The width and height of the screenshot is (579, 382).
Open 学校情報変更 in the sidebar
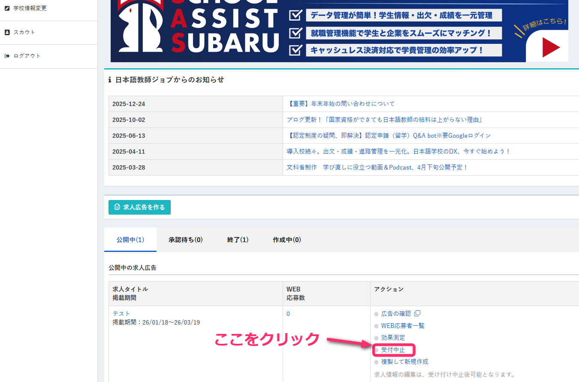click(x=30, y=8)
